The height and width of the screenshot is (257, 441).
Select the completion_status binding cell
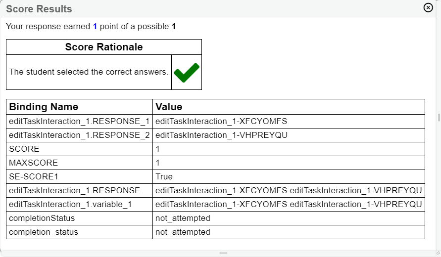pyautogui.click(x=79, y=232)
